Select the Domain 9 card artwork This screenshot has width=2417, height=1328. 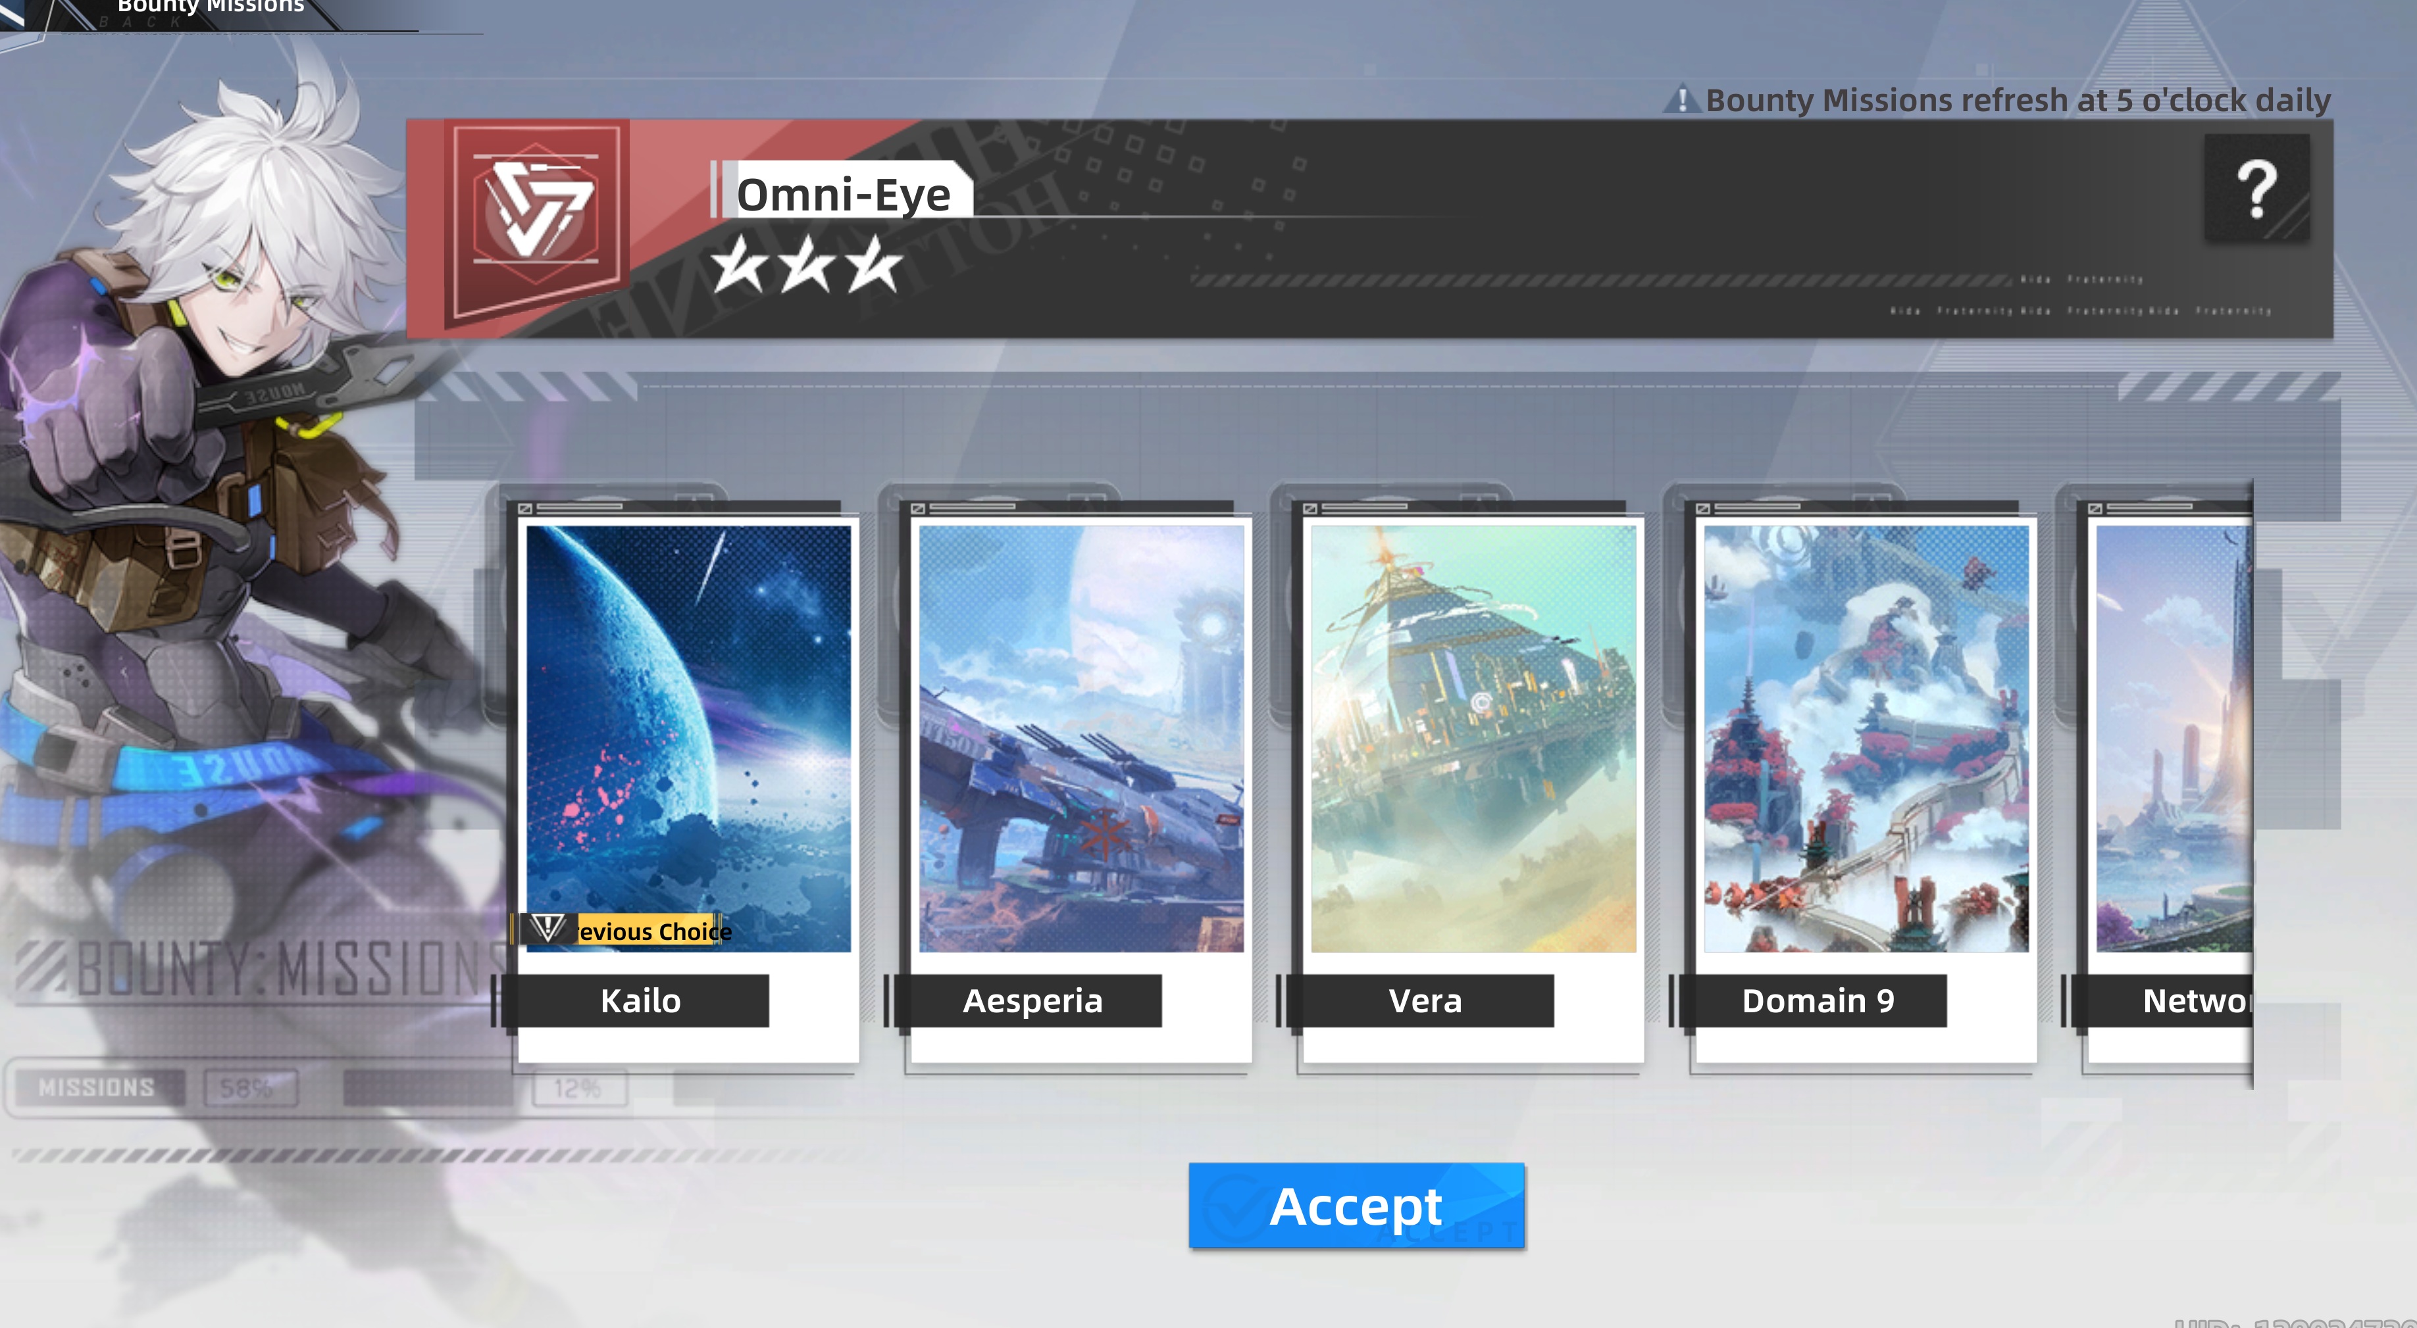click(1866, 738)
